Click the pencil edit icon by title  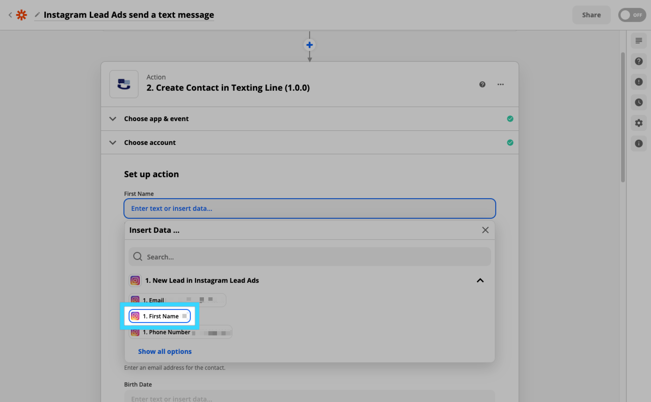37,15
